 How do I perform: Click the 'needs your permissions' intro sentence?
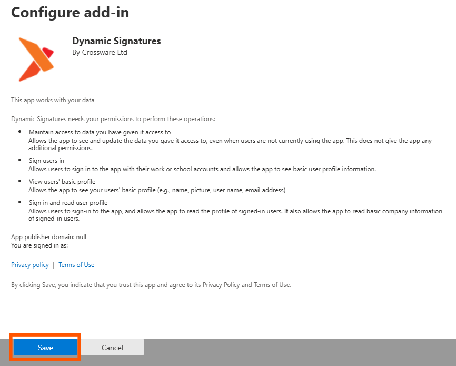click(x=113, y=119)
